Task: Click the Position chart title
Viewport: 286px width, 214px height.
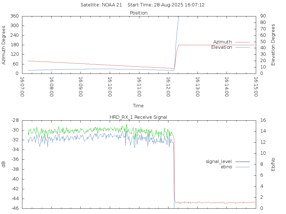Action: tap(139, 13)
